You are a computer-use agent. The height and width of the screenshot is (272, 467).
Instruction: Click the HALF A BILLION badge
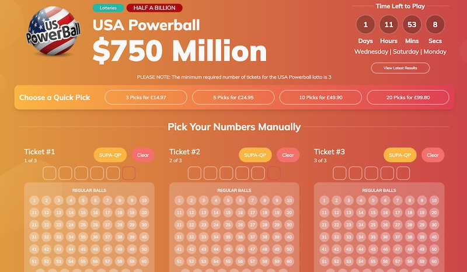(154, 8)
